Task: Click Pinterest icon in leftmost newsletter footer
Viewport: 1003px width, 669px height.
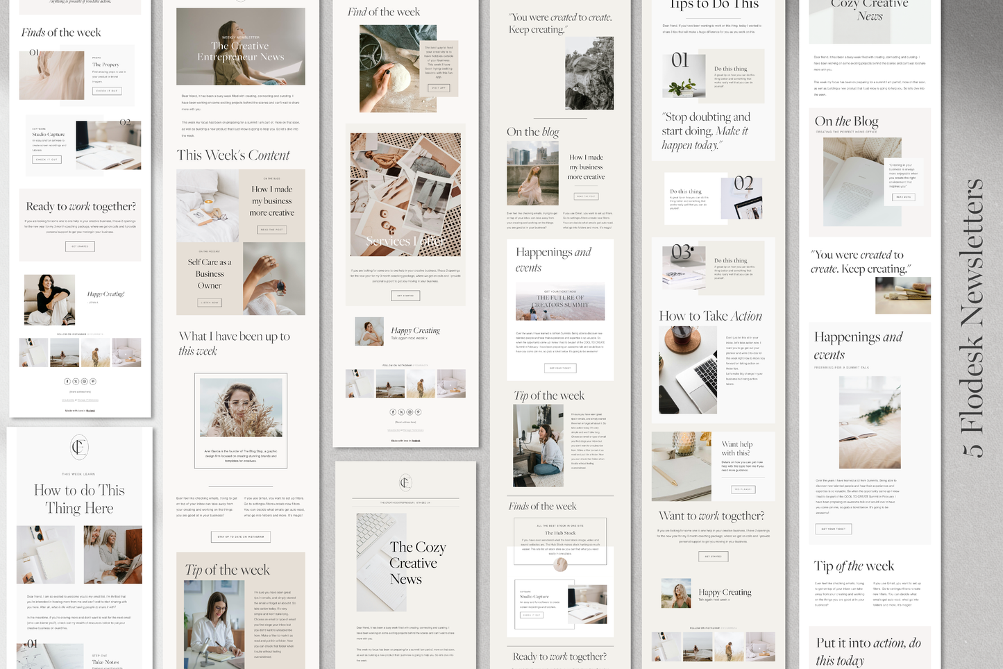Action: 92,381
